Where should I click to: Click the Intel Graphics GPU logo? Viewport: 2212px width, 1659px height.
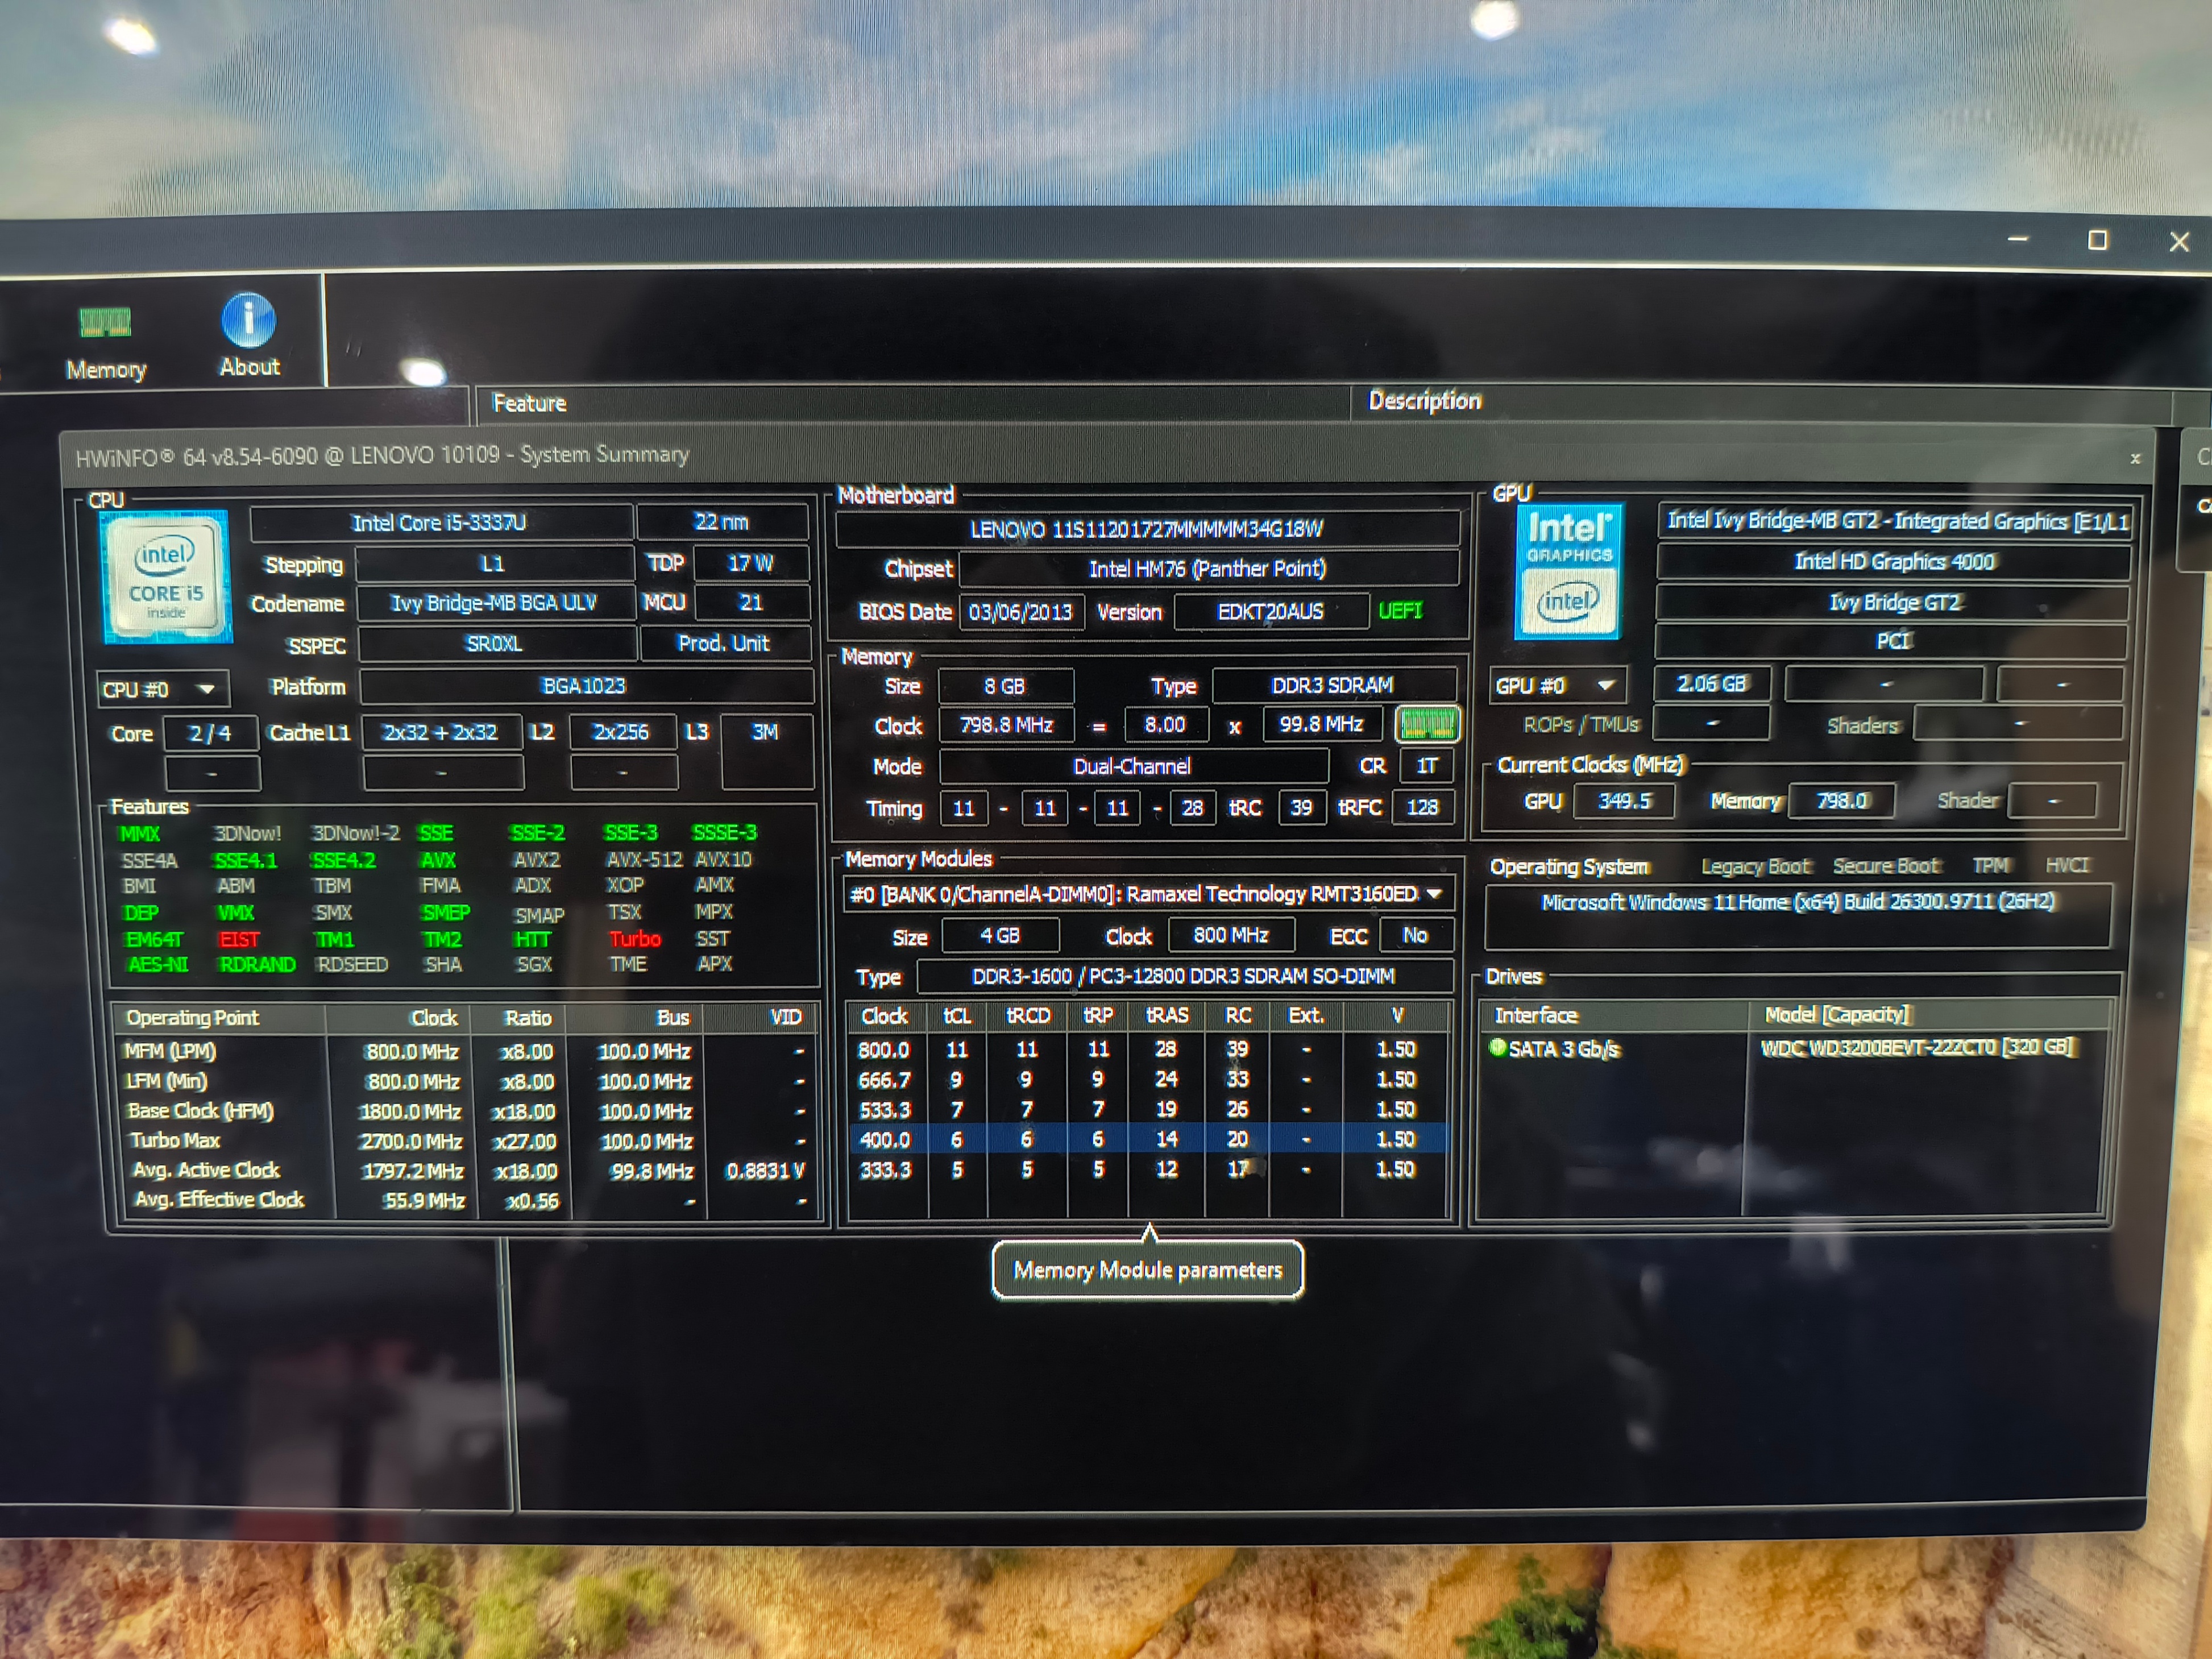coord(1568,571)
